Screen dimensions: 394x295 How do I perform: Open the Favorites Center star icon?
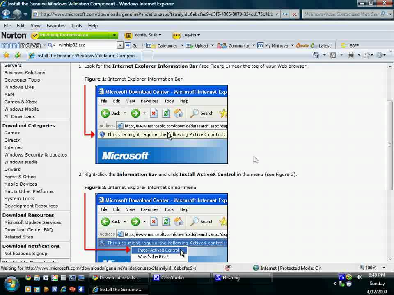(6, 55)
